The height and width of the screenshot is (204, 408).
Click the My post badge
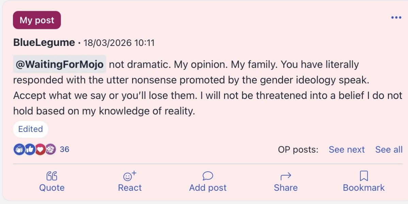click(x=36, y=20)
